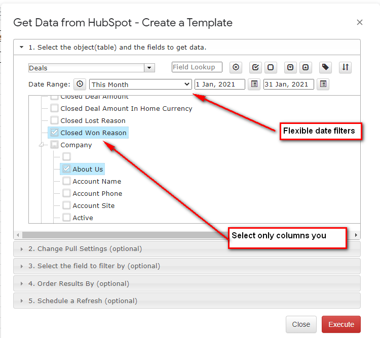Select the Closed Lost Reason label
380x338 pixels.
pos(93,120)
